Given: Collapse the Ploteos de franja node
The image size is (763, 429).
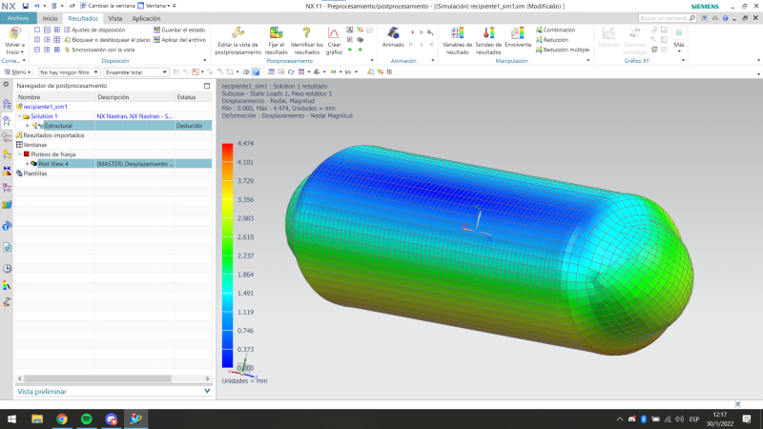Looking at the screenshot, I should click(x=20, y=154).
